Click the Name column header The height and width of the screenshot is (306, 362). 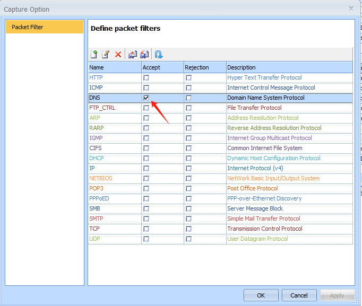click(115, 67)
